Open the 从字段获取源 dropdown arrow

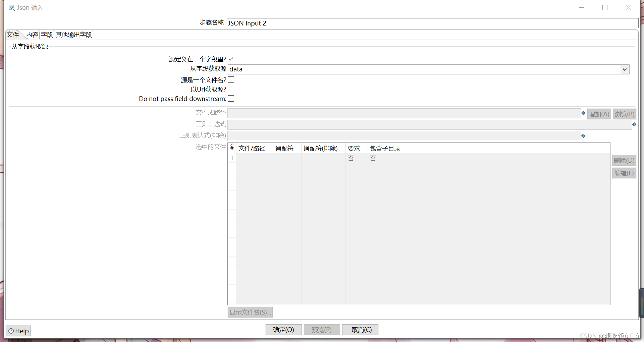(625, 69)
